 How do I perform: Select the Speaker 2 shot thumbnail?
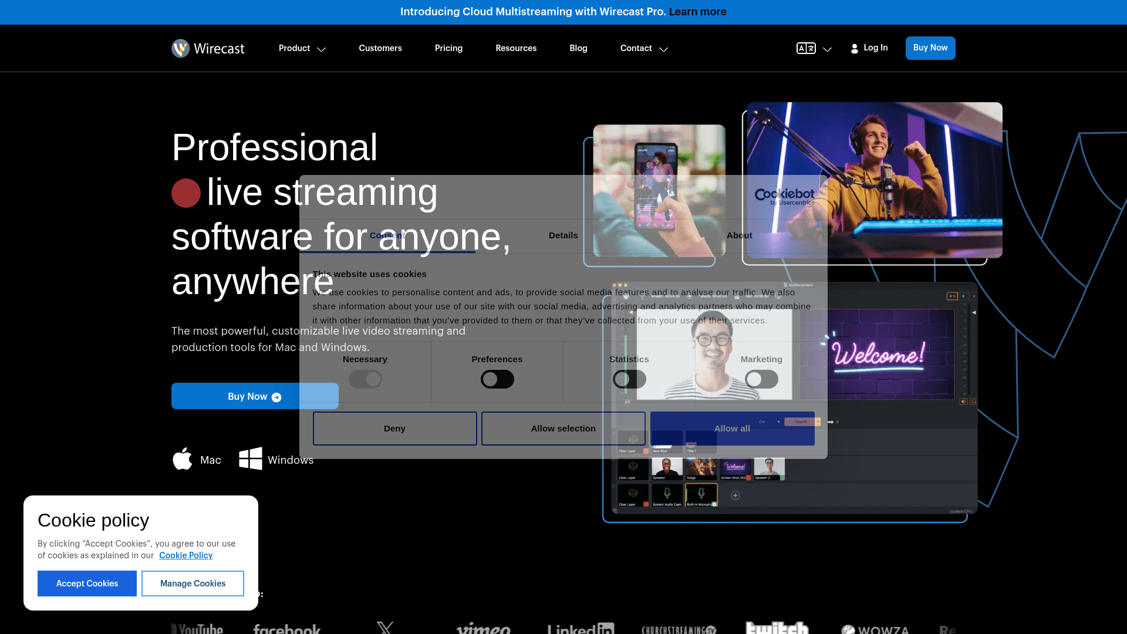[x=770, y=468]
